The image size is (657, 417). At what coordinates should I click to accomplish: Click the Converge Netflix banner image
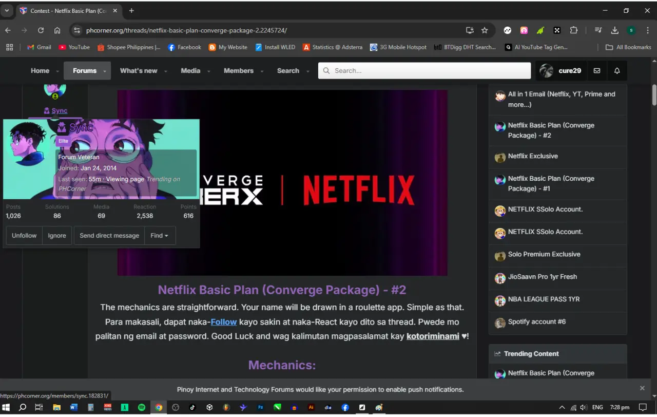pyautogui.click(x=282, y=183)
